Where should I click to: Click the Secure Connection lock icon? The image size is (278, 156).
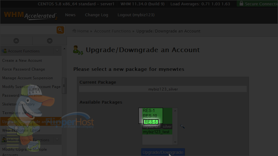[x=241, y=3]
